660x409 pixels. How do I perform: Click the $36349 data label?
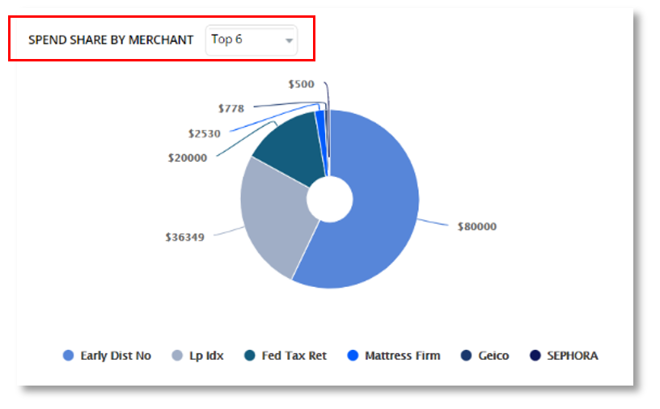pos(184,237)
